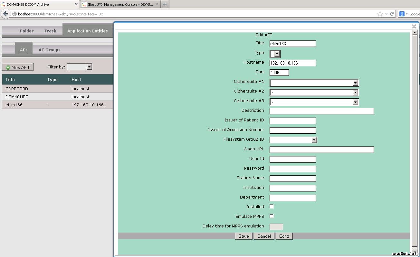Open the Trash tab
The height and width of the screenshot is (257, 420).
click(x=50, y=31)
